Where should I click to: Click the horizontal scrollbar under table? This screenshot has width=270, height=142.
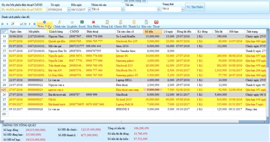121,122
